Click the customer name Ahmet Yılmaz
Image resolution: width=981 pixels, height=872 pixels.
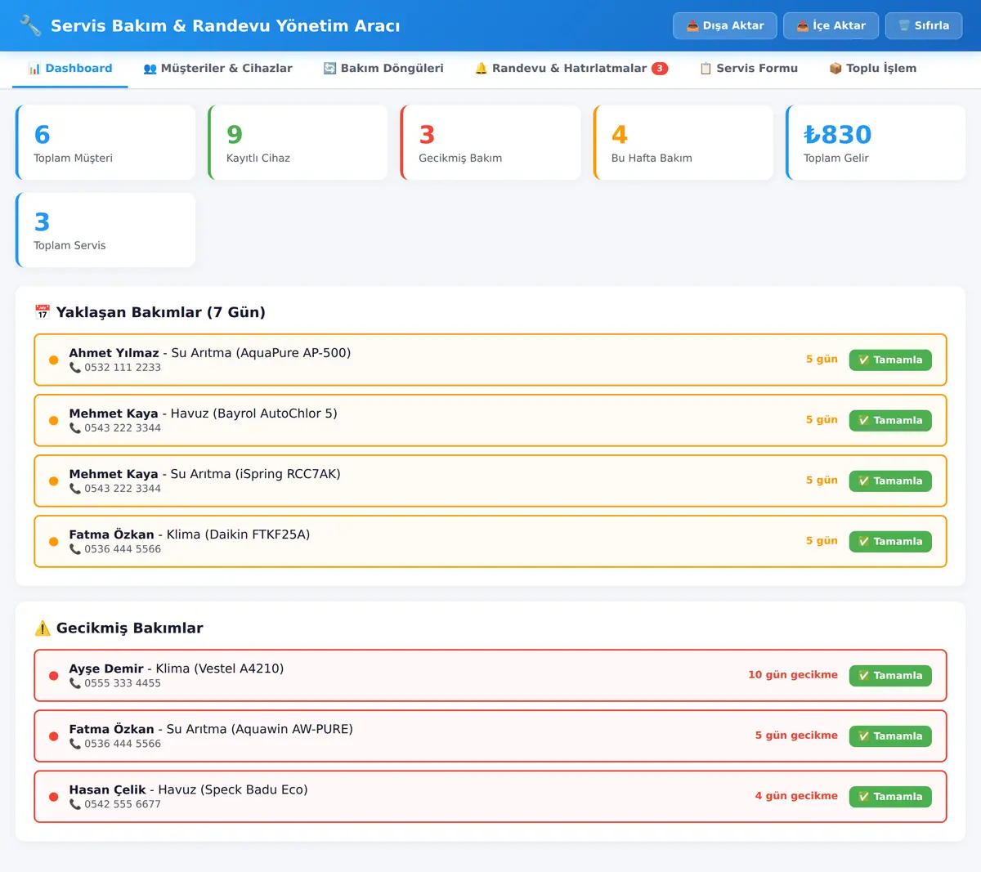point(114,353)
